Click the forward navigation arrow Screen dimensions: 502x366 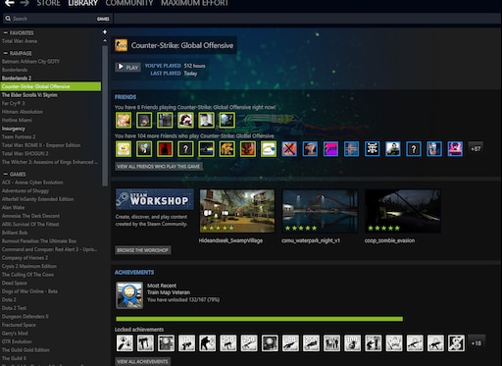click(x=25, y=3)
